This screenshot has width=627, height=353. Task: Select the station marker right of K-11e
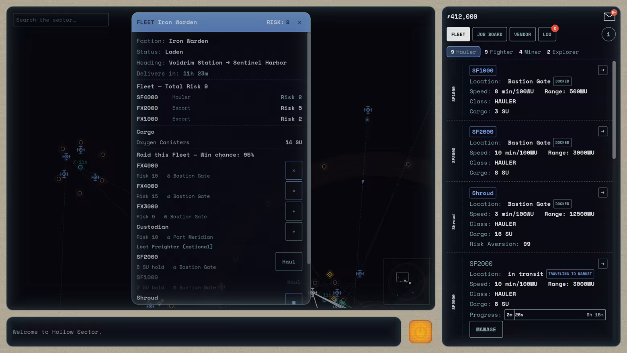[x=95, y=177]
